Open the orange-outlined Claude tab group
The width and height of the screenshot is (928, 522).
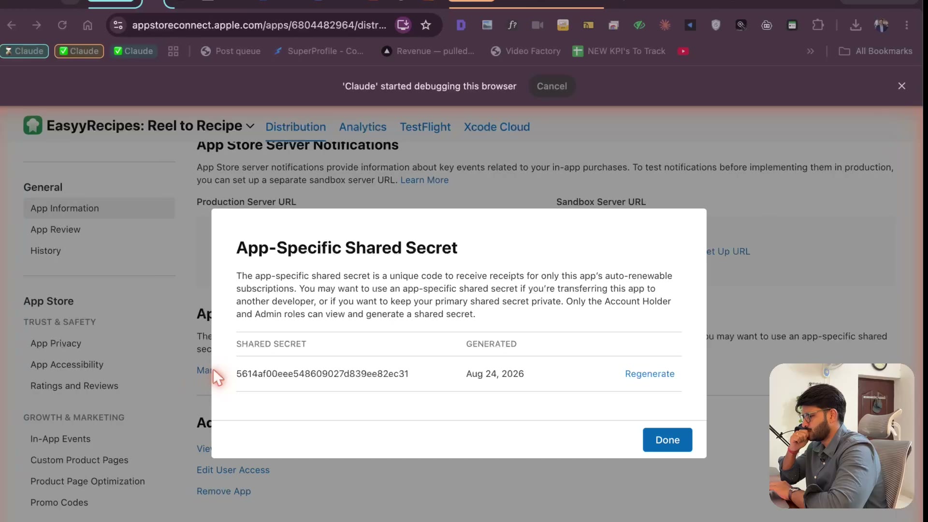[79, 51]
